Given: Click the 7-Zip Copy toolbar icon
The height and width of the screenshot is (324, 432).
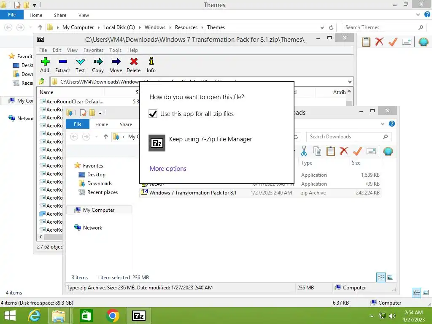Looking at the screenshot, I should [x=98, y=62].
